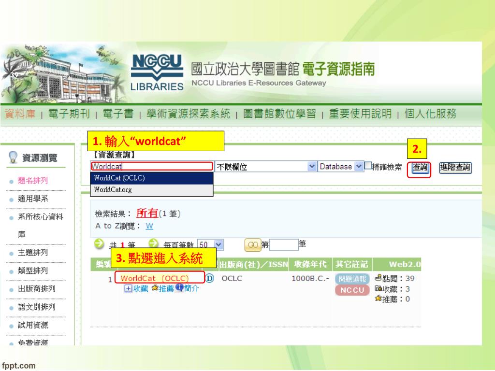Image resolution: width=495 pixels, height=371 pixels.
Task: Click the 其它註記 column header
Action: tap(352, 264)
